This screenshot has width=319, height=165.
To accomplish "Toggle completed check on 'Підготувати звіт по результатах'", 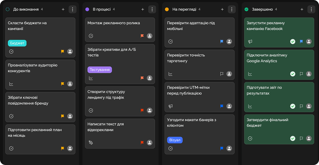I will click(293, 106).
